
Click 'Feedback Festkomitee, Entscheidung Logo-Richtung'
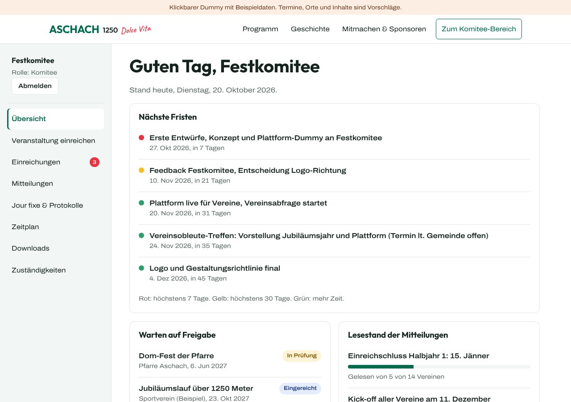[x=248, y=171]
